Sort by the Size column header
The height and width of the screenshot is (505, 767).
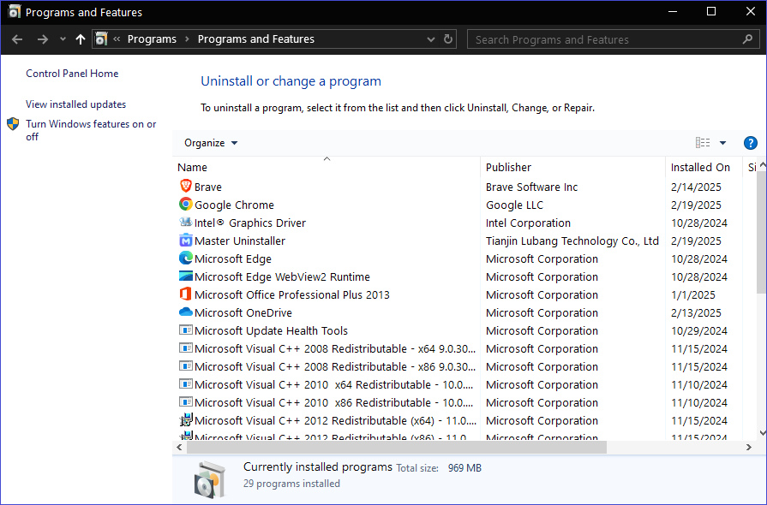(x=752, y=168)
